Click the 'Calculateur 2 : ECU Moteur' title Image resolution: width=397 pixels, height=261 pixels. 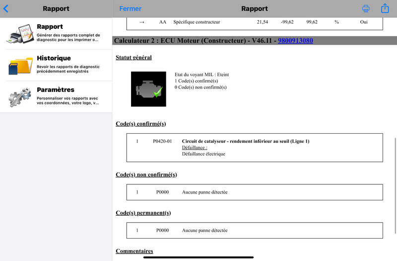[x=180, y=41]
